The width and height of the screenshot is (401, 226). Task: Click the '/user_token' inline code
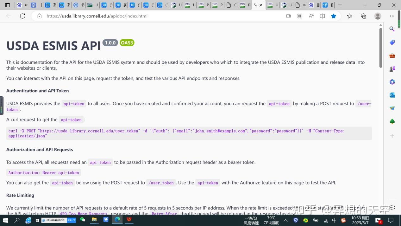pos(161,183)
